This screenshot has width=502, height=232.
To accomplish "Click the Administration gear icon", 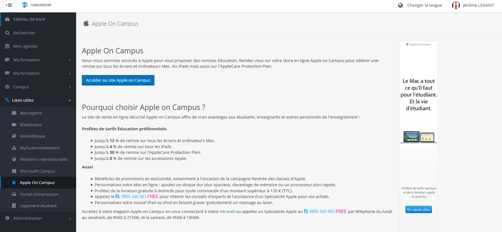I will click(7, 218).
